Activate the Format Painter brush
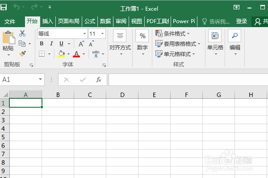This screenshot has height=178, width=268. [x=22, y=54]
